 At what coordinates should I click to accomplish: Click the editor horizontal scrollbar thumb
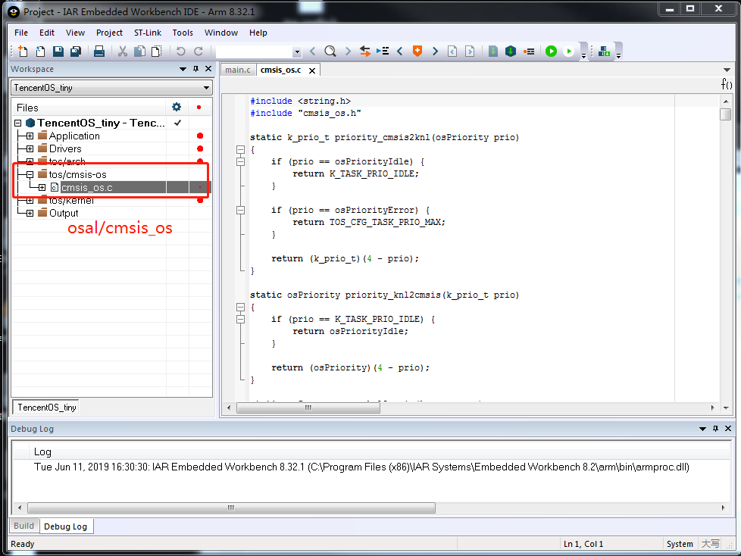(x=308, y=408)
